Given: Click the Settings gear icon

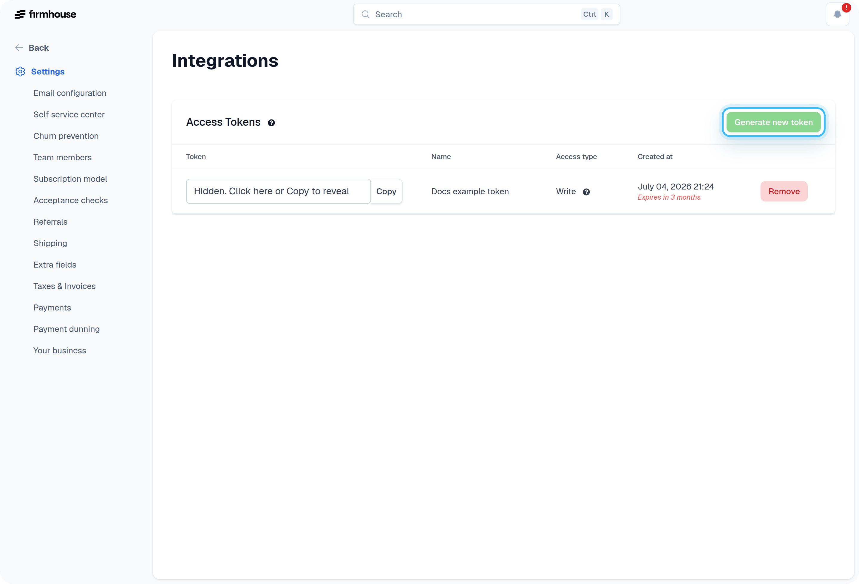Looking at the screenshot, I should pyautogui.click(x=20, y=72).
